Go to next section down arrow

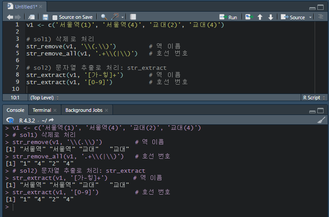[271, 17]
